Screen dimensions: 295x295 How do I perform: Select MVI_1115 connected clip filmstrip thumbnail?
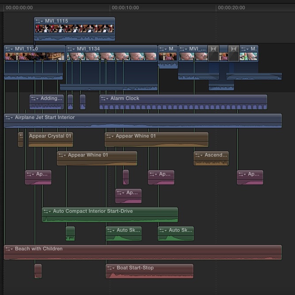[74, 29]
